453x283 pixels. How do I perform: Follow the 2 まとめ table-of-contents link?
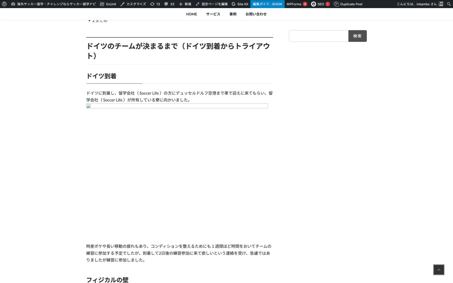point(100,21)
